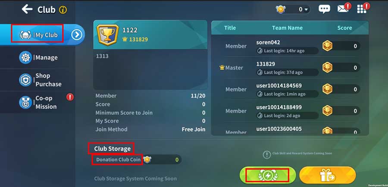Select the My Club tab
Screen dimensions: 388x187
pos(38,35)
